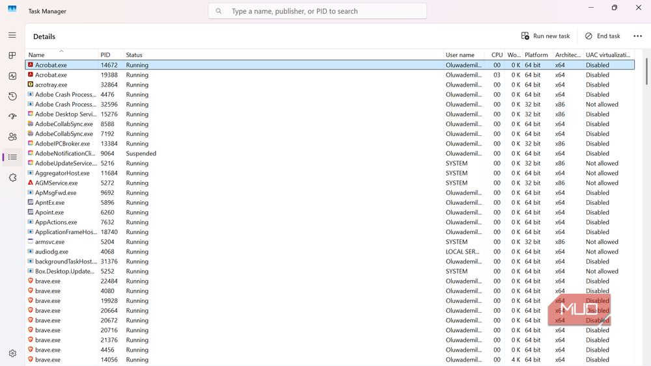Click the ApntEx.exe process icon

pyautogui.click(x=31, y=202)
